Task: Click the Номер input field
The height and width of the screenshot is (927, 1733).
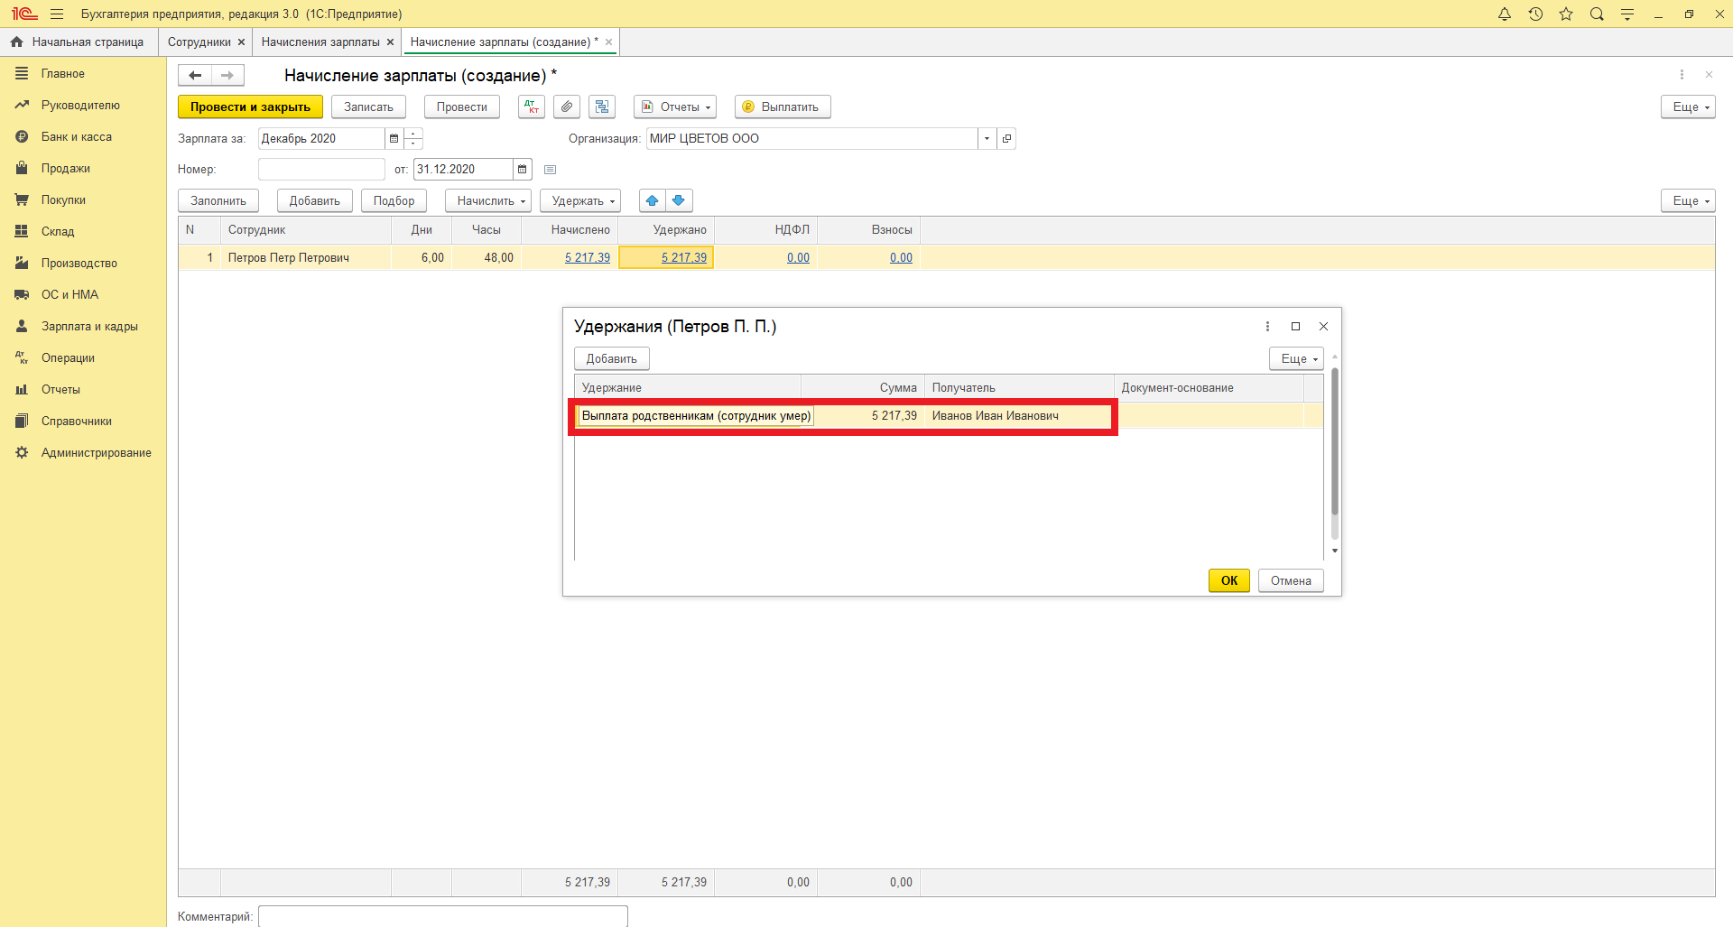Action: pos(321,170)
